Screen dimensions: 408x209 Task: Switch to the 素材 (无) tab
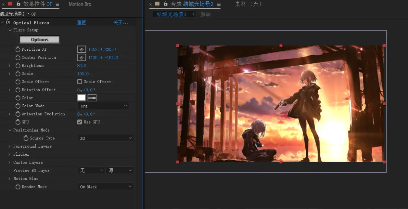(x=248, y=4)
